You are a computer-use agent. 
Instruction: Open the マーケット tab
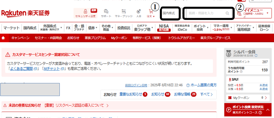point(11,28)
